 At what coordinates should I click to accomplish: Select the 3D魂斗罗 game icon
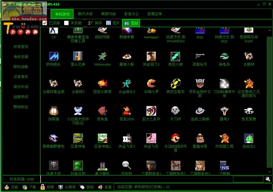tap(151, 84)
